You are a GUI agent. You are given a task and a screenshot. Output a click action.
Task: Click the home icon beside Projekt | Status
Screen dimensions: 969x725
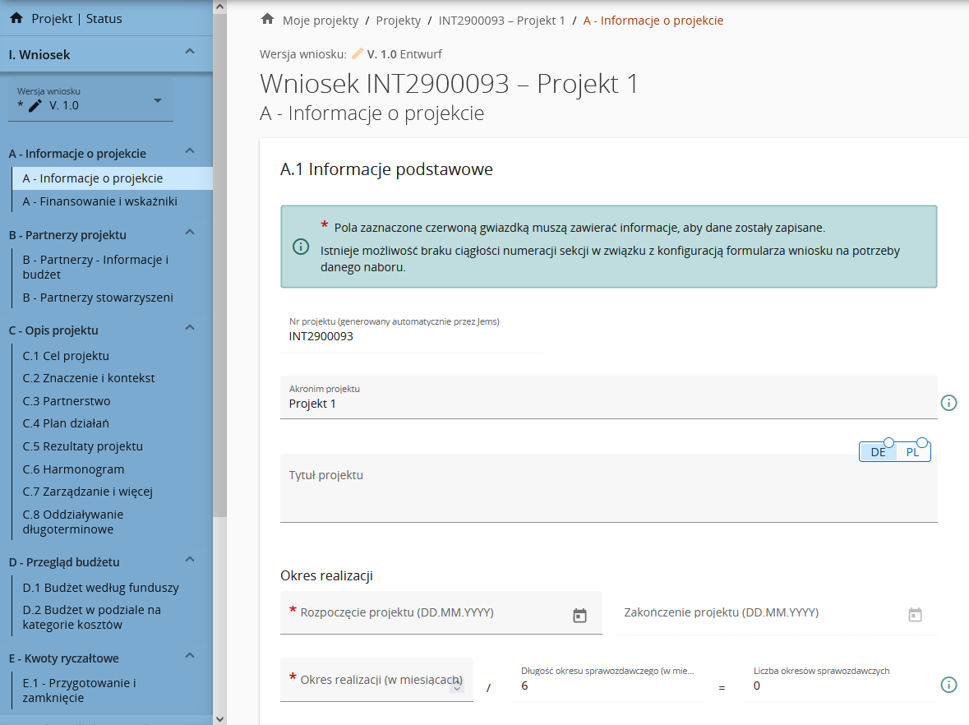16,18
